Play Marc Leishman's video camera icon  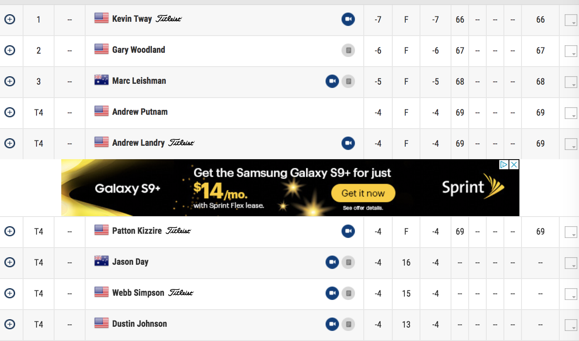click(332, 81)
